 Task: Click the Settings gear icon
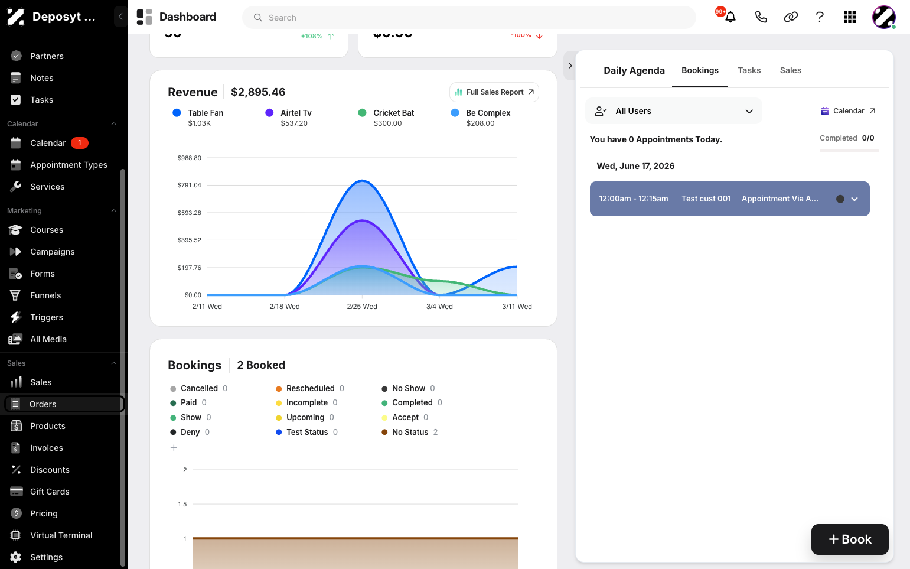(16, 557)
